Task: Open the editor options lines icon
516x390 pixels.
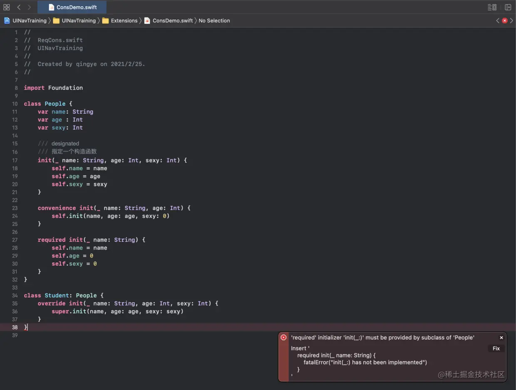Action: point(492,7)
